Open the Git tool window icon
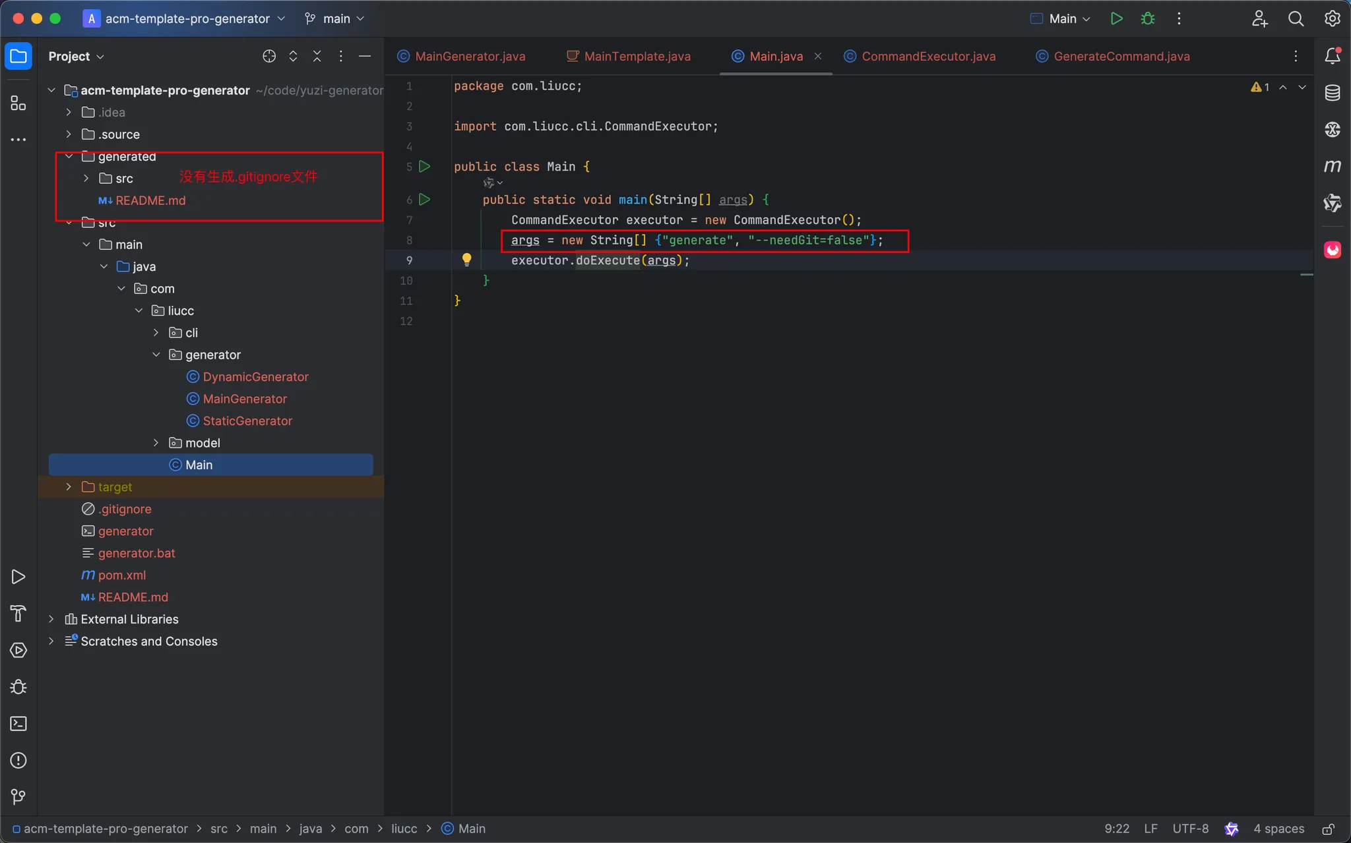1351x843 pixels. pos(18,797)
